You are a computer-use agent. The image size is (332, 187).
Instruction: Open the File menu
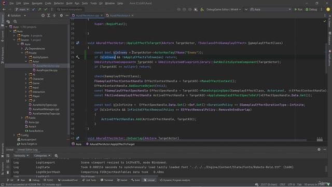pyautogui.click(x=11, y=4)
